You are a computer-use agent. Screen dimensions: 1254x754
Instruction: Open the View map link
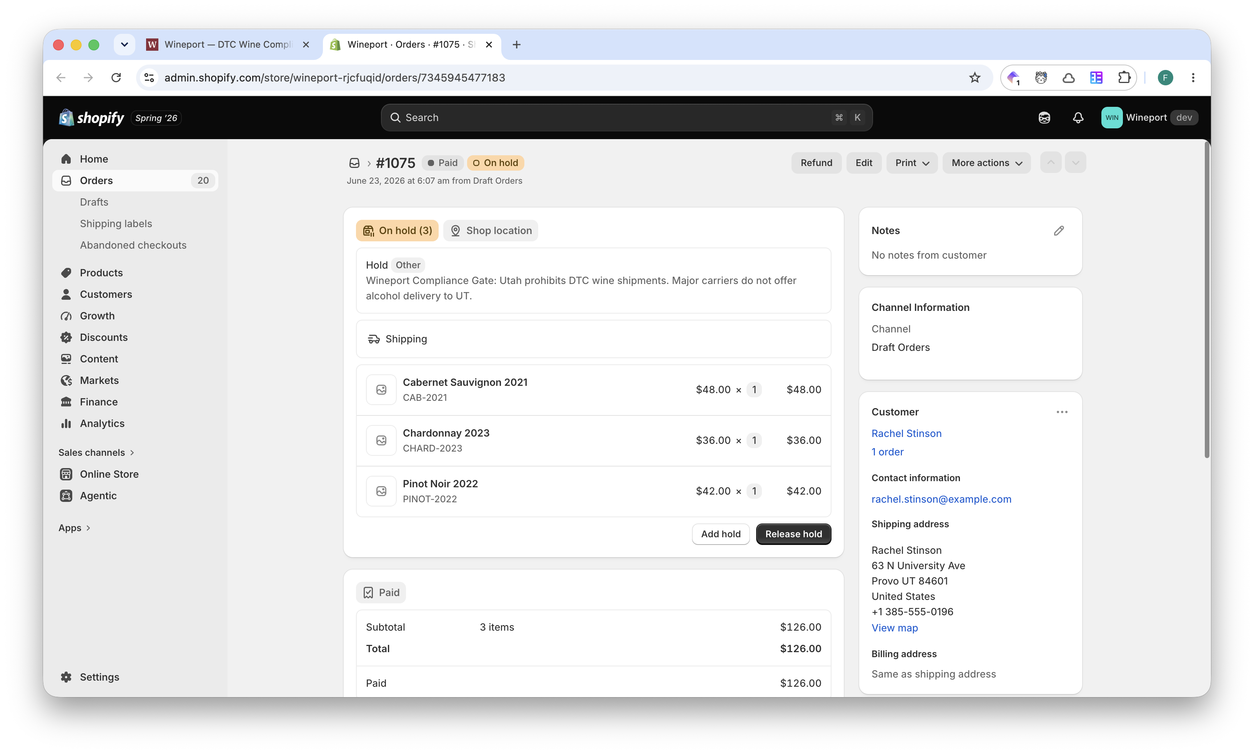(x=894, y=628)
